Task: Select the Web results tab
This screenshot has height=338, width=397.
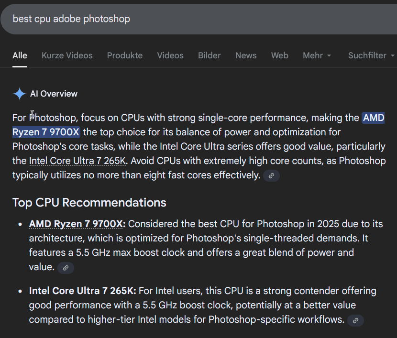Action: pyautogui.click(x=280, y=55)
